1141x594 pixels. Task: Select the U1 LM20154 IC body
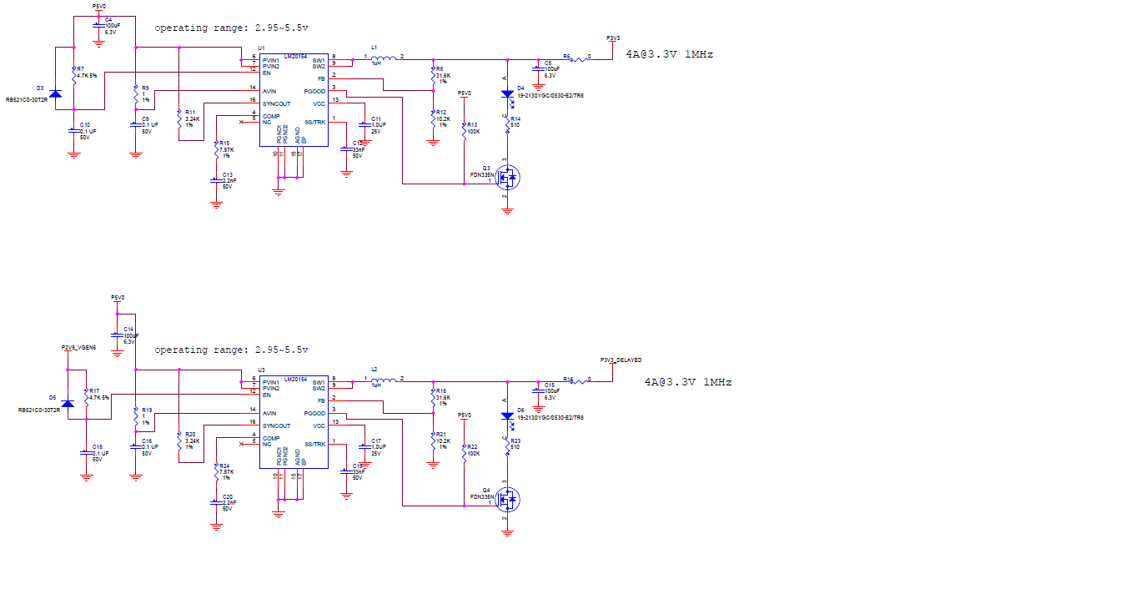coord(294,101)
